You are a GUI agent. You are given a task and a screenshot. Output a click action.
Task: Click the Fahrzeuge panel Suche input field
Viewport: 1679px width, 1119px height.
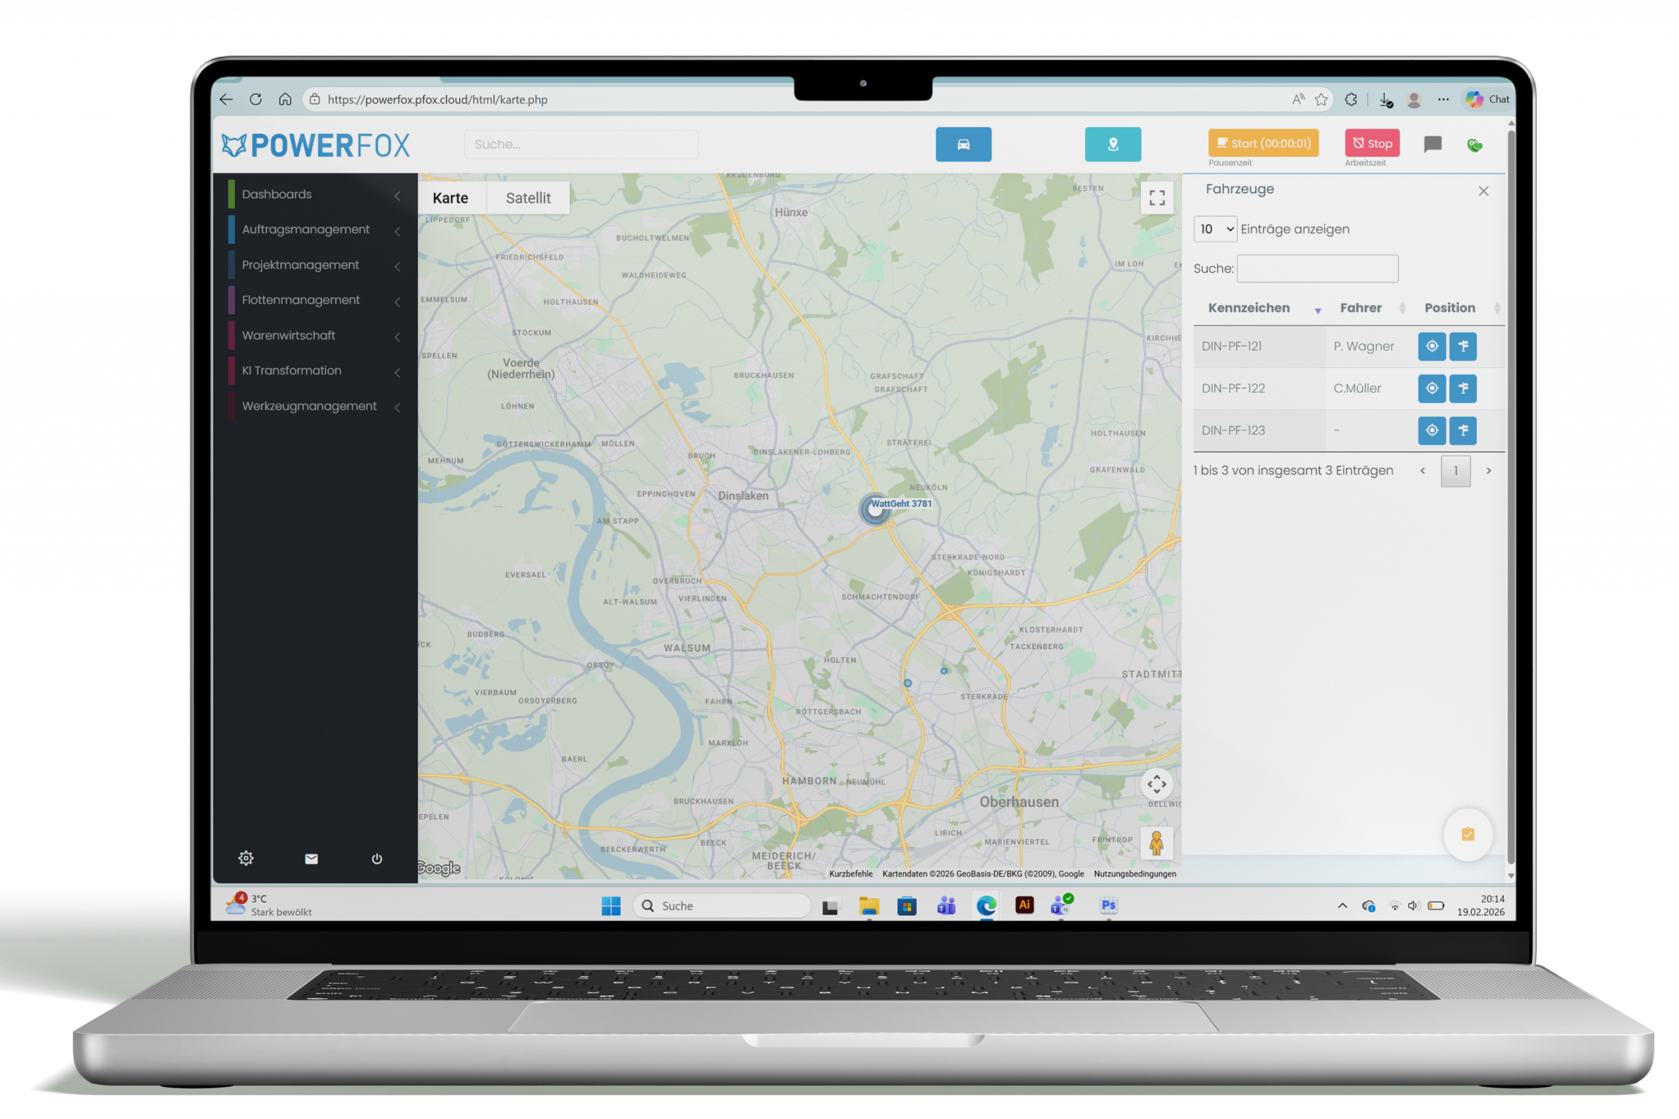point(1317,268)
